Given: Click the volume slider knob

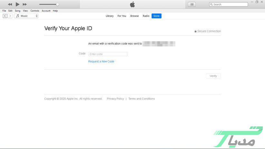Looking at the screenshot, I should (x=57, y=5).
